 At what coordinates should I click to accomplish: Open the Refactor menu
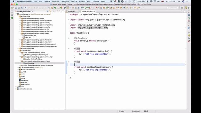tap(56, 1)
